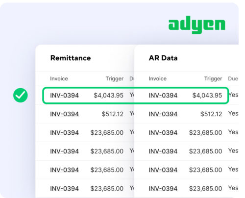Click Yes value in AR Data $512.12 row

tap(233, 113)
